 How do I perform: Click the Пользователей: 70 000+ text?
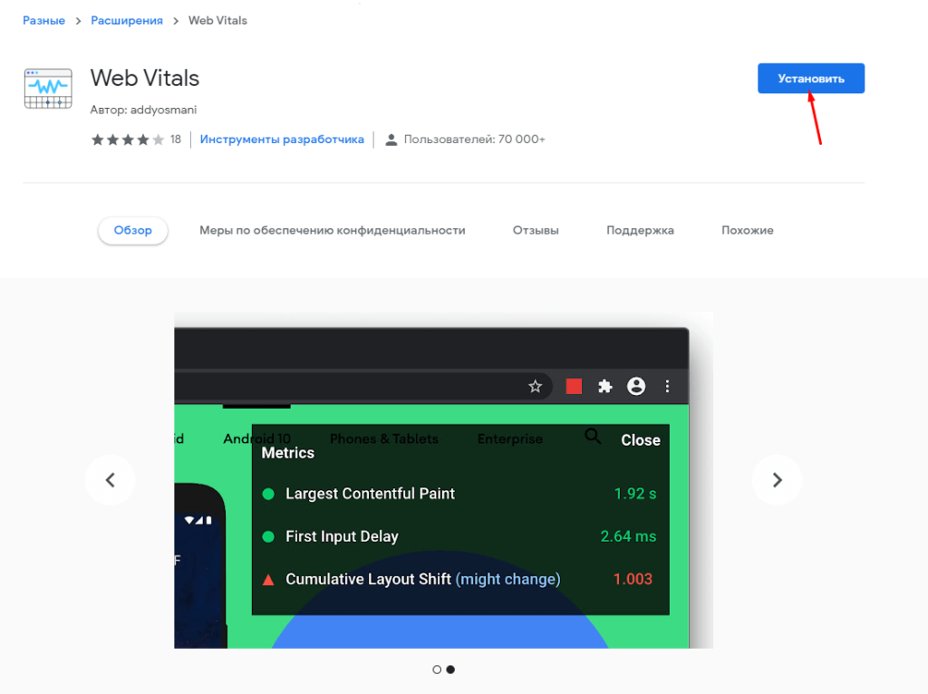point(475,140)
